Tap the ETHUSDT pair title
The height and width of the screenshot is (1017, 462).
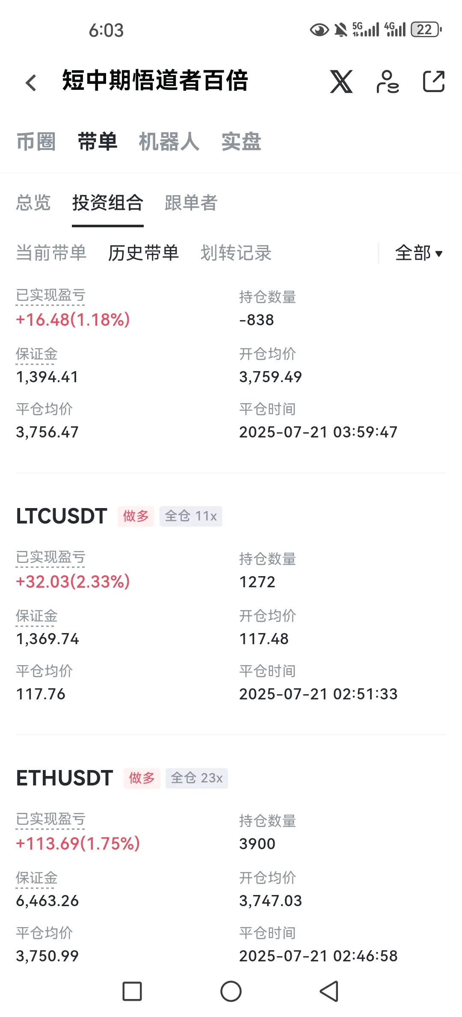coord(65,778)
